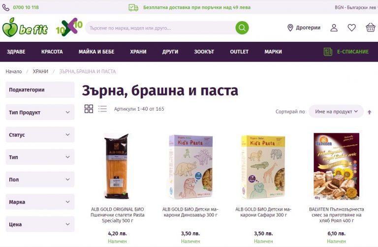Open the ЗООКЪТ menu item
Image resolution: width=378 pixels, height=247 pixels.
pos(204,52)
